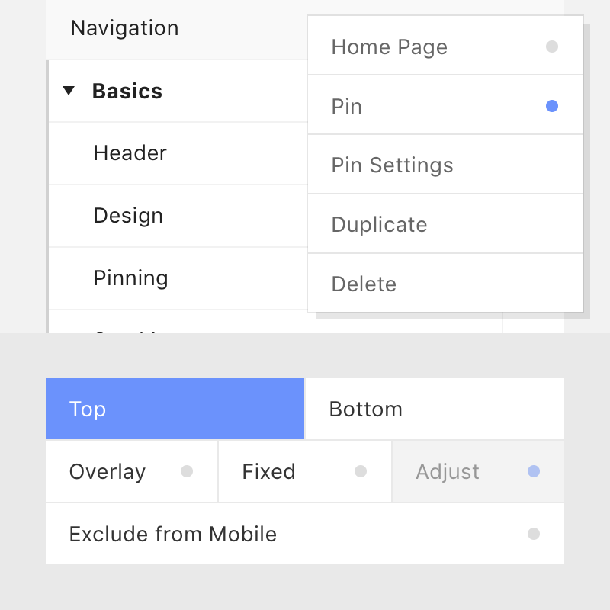The image size is (610, 610).
Task: Toggle the Exclude from Mobile dot
Action: (x=533, y=534)
